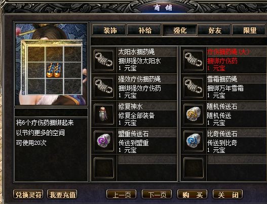
Task: Go to next page with 下一页
Action: pyautogui.click(x=157, y=194)
